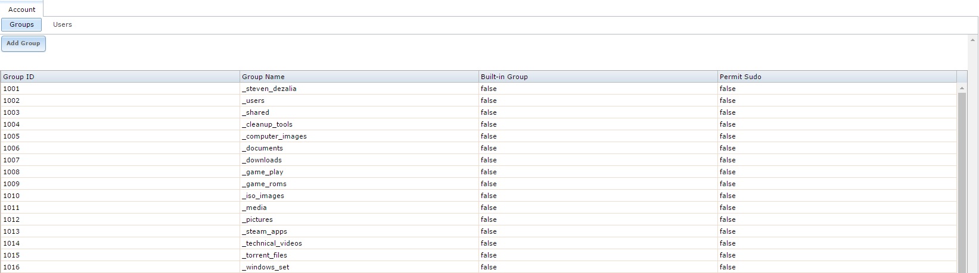Screen dimensions: 979x273
Task: Sort by Group ID column header
Action: tap(119, 77)
